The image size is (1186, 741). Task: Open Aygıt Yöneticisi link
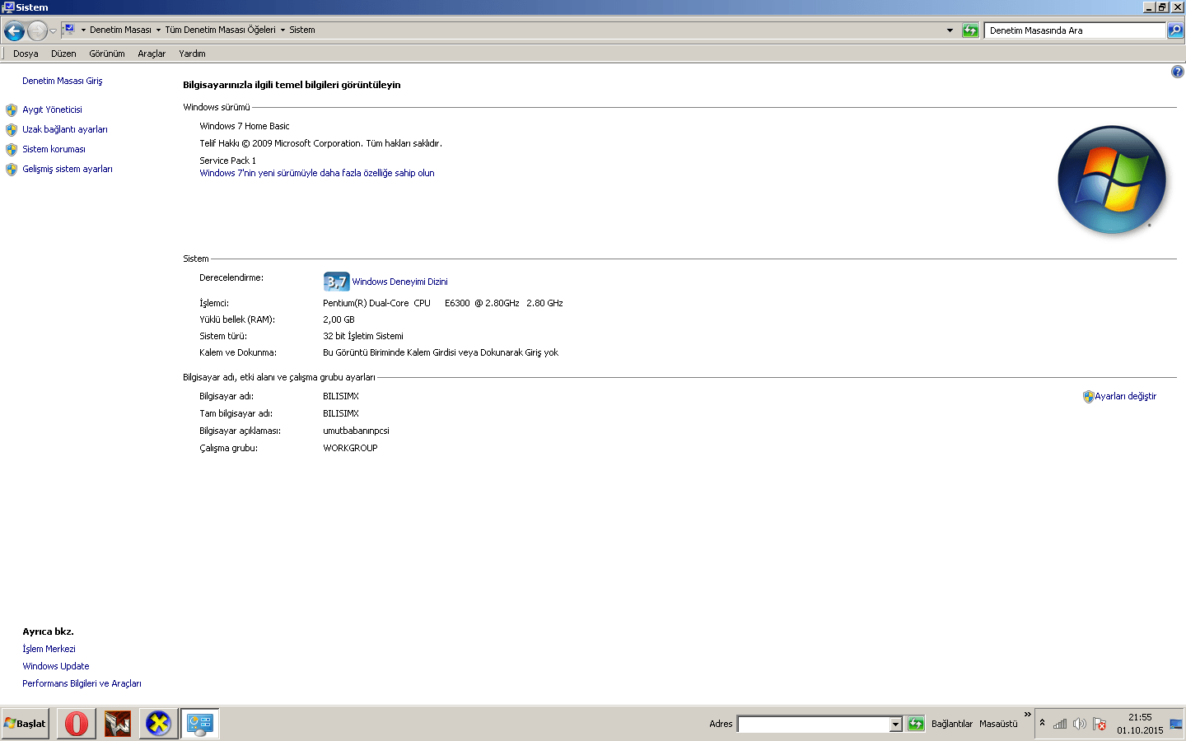[52, 110]
